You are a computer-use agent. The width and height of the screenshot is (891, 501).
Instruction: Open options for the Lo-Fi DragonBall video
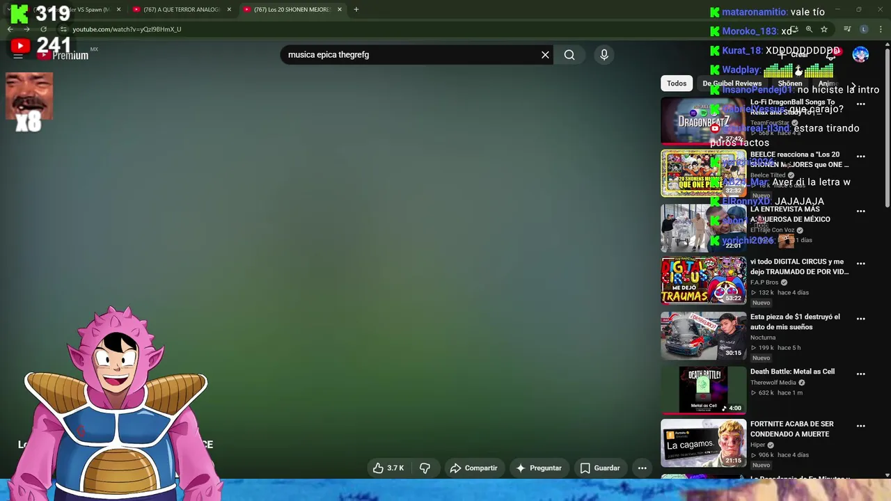point(861,104)
